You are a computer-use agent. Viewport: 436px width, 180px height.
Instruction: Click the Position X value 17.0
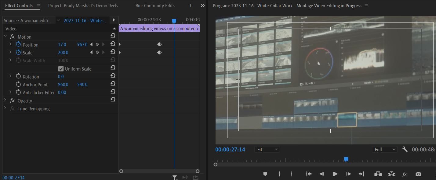62,44
